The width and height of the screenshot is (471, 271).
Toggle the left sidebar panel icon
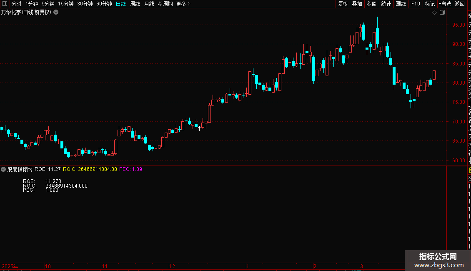coord(5,4)
